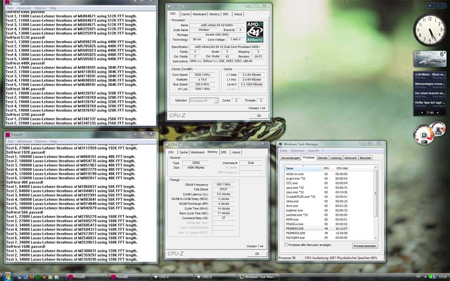Sort processes by Name column header

pyautogui.click(x=303, y=168)
